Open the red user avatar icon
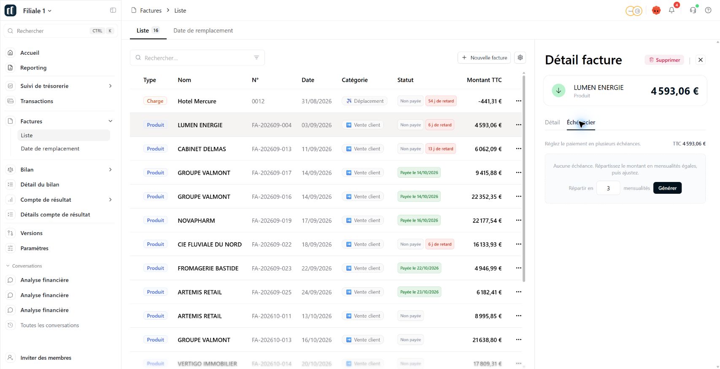Viewport: 720px width, 369px height. [656, 11]
